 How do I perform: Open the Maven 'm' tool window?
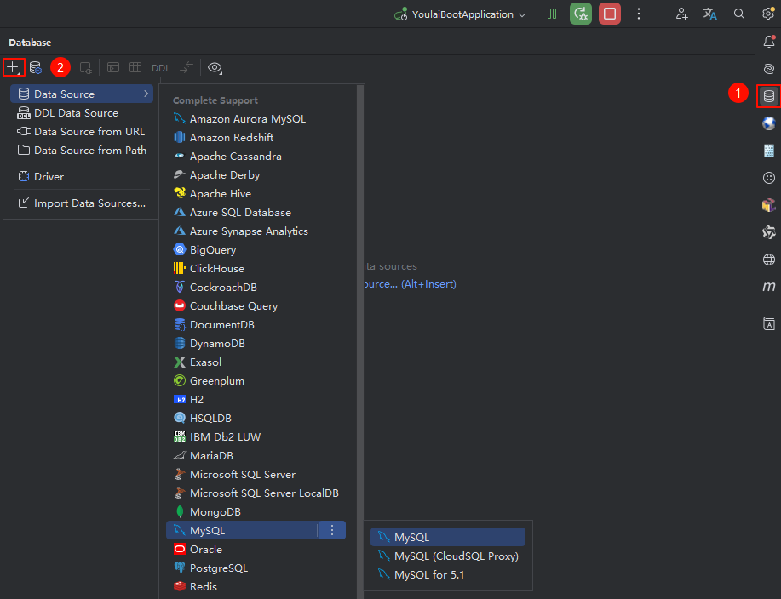tap(769, 287)
